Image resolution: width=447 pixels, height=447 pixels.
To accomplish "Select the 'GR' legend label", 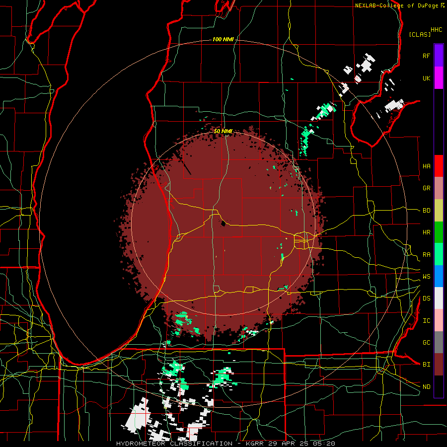I will coord(426,188).
